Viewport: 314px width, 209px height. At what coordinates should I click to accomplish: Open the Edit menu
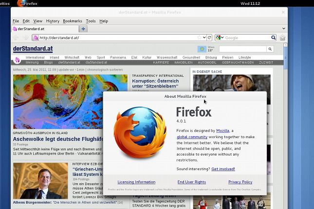coord(26,21)
